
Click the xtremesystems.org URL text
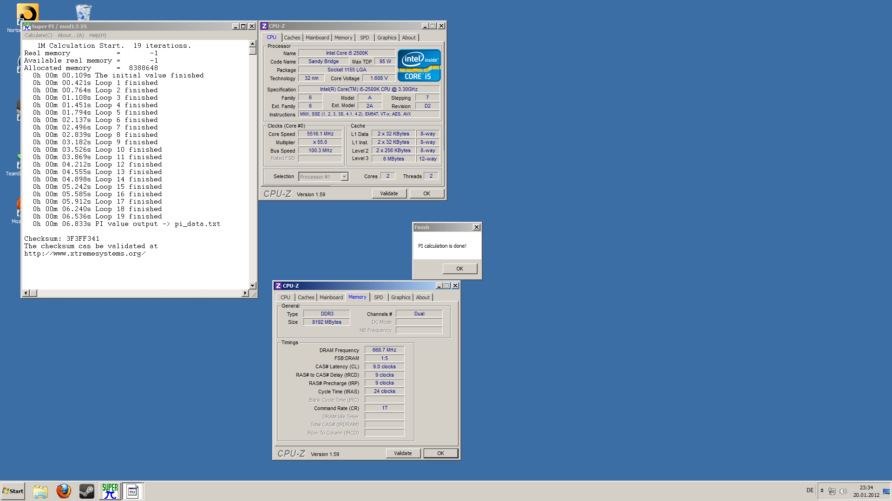point(85,254)
